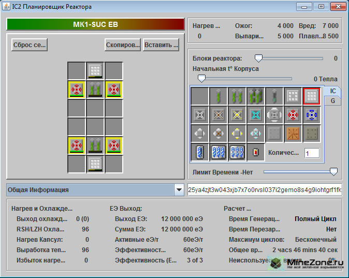Click the Лимит Времени slider handle
This screenshot has width=349, height=278.
coord(334,171)
